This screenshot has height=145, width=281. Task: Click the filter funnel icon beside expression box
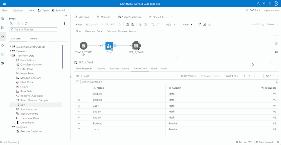pyautogui.click(x=77, y=82)
